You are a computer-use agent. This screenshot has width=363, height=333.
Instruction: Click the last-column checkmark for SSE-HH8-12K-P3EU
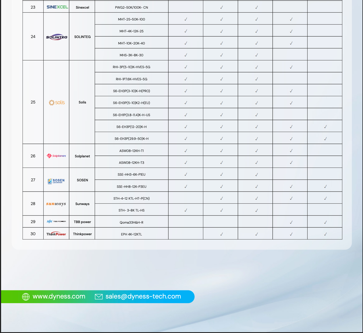coord(325,186)
